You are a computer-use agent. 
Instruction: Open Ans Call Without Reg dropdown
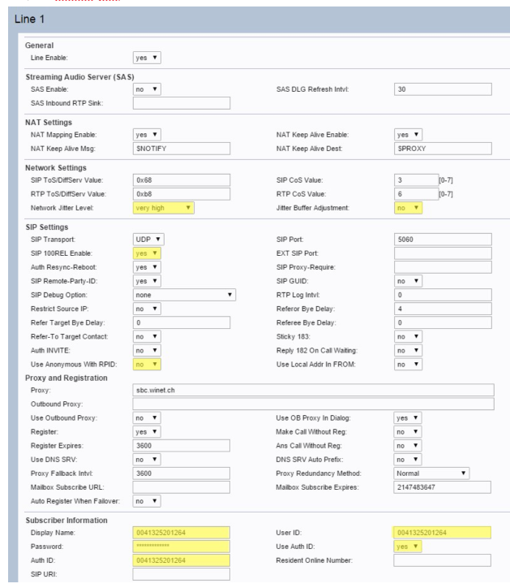(x=407, y=446)
